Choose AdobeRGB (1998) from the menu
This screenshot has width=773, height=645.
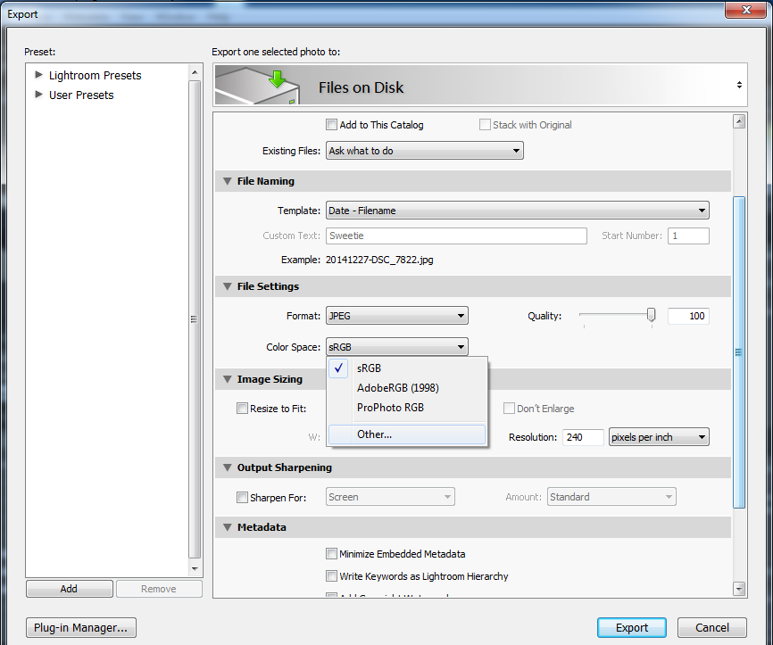tap(407, 388)
